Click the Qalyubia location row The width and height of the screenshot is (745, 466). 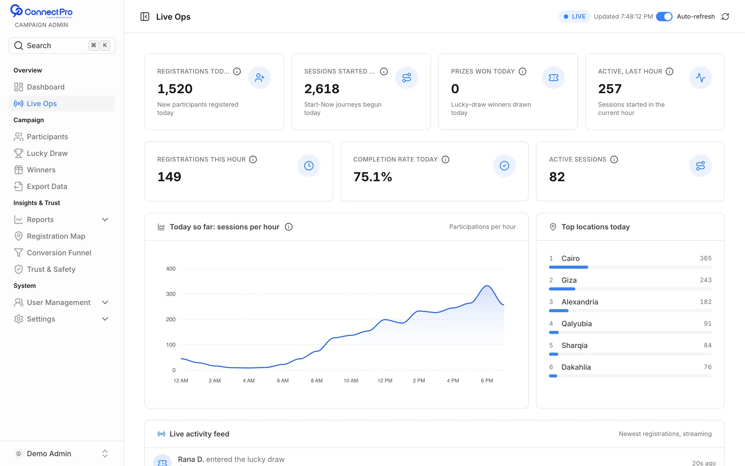pyautogui.click(x=630, y=327)
